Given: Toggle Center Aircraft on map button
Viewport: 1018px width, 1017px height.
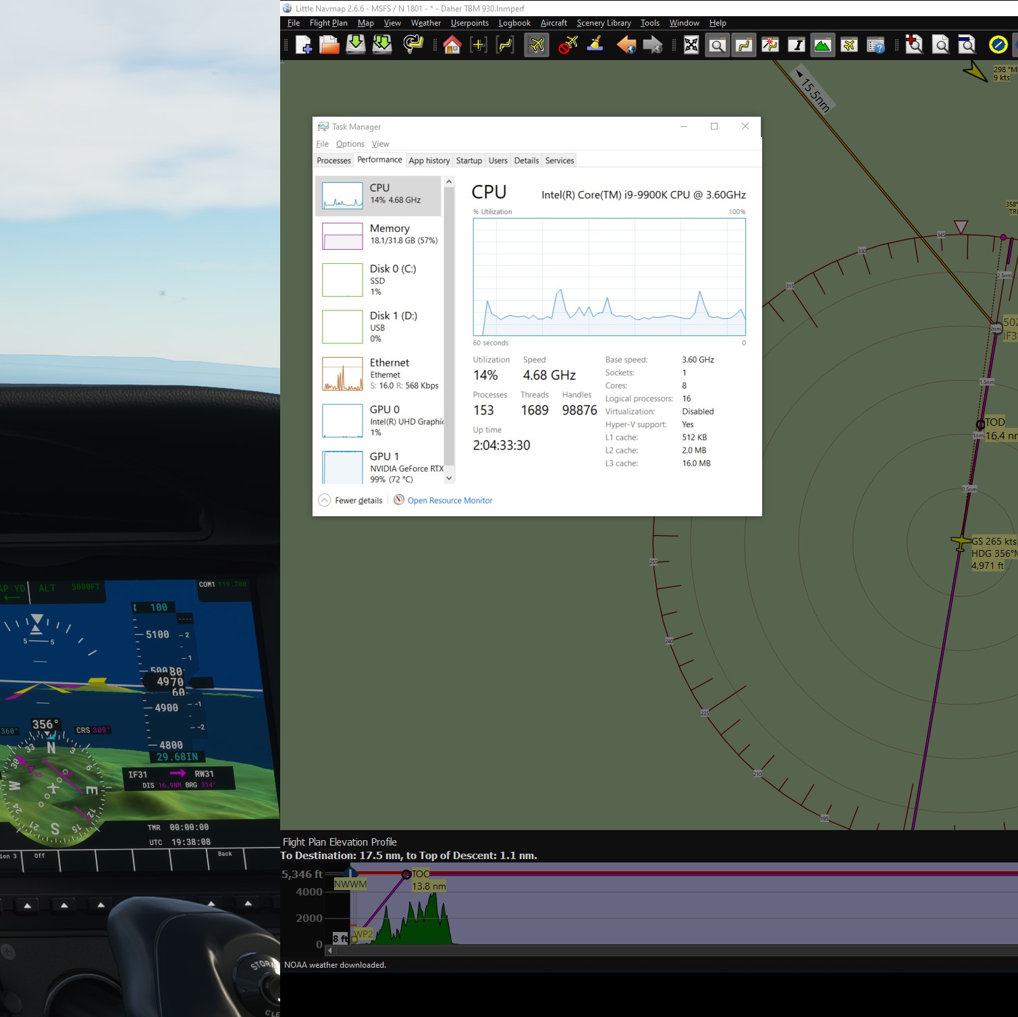Looking at the screenshot, I should (537, 45).
